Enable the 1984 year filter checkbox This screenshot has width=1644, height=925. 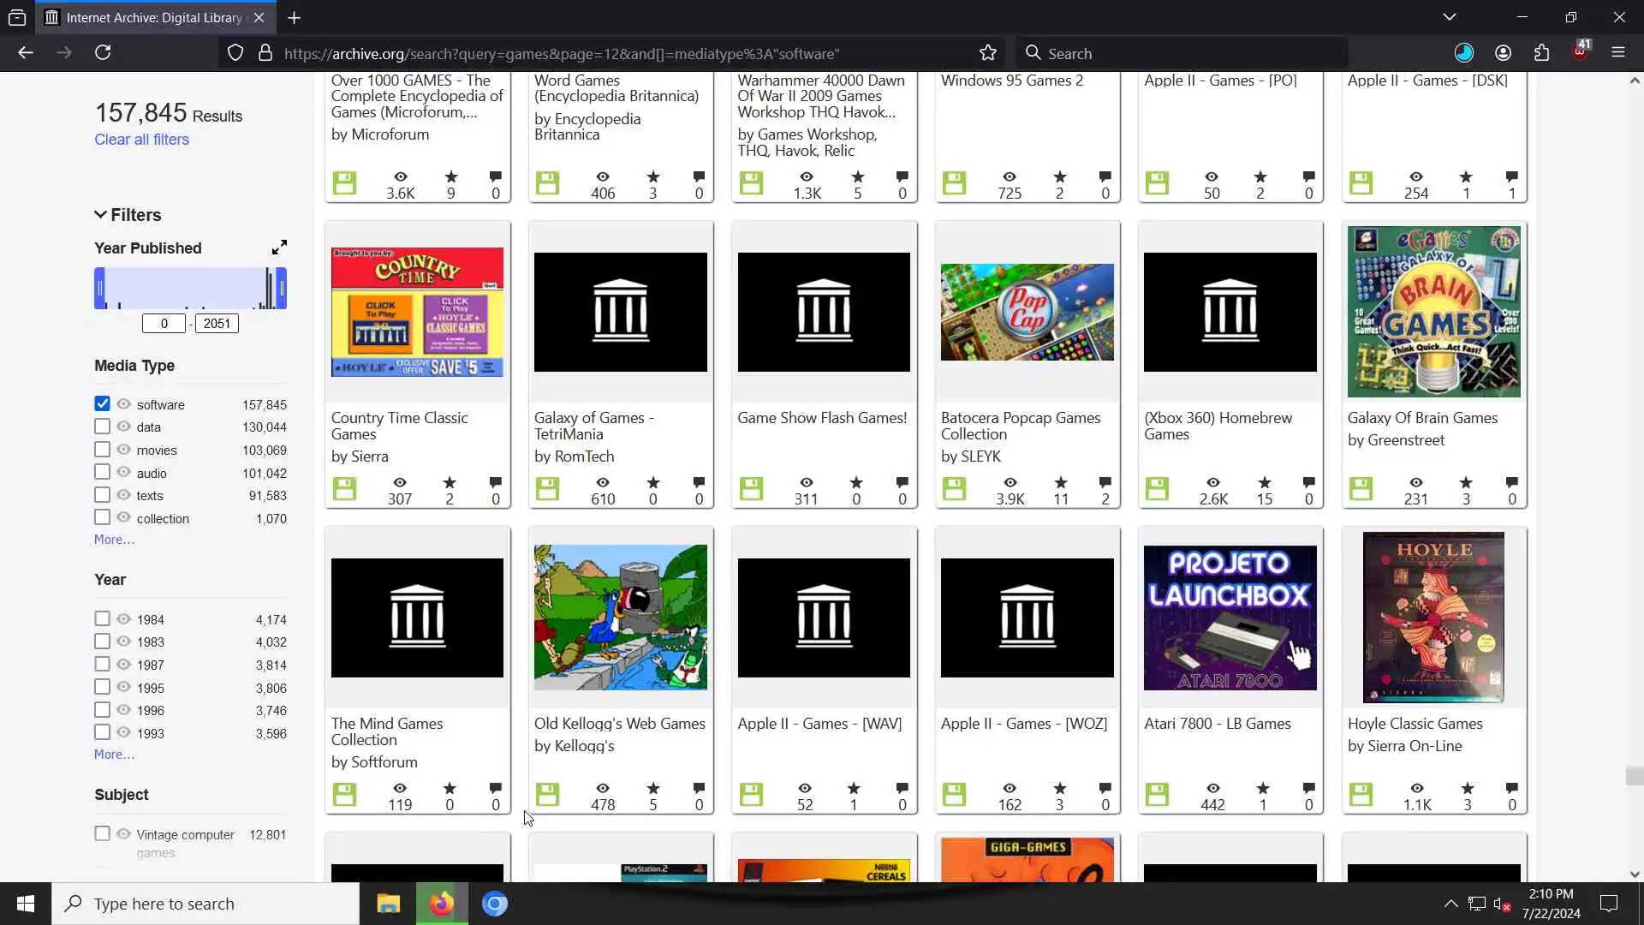coord(102,618)
